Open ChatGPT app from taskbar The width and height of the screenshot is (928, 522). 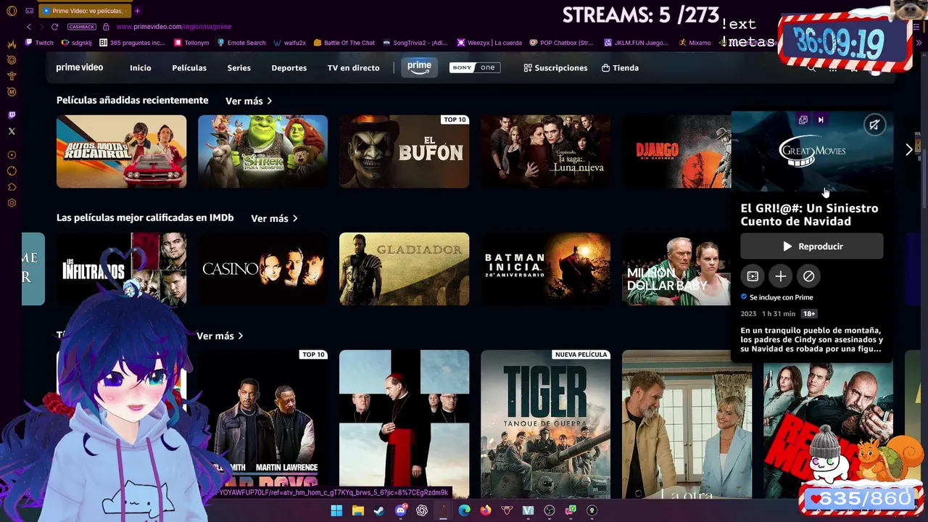422,510
